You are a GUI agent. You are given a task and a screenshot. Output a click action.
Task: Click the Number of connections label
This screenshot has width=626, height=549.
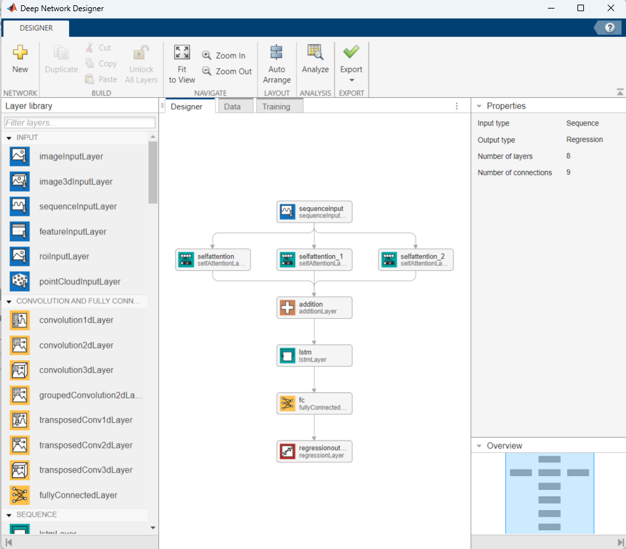coord(514,173)
